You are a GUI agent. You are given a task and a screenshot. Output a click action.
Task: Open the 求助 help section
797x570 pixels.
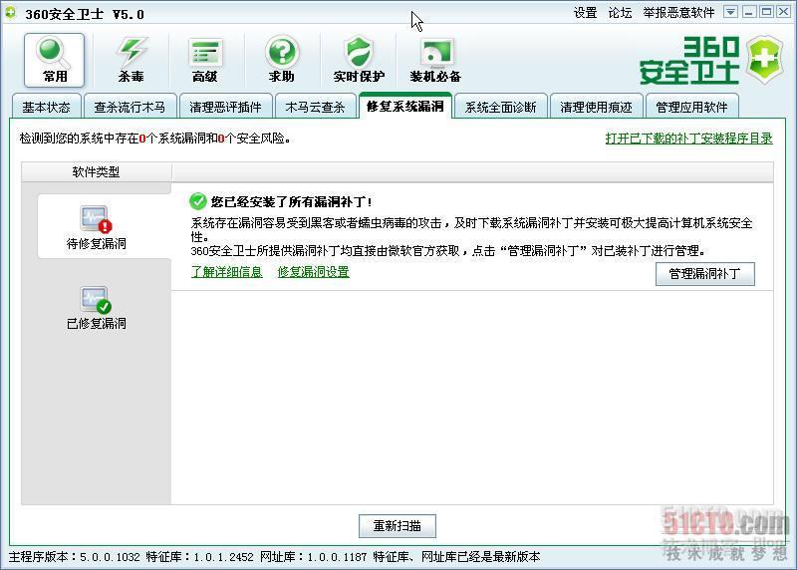click(282, 61)
